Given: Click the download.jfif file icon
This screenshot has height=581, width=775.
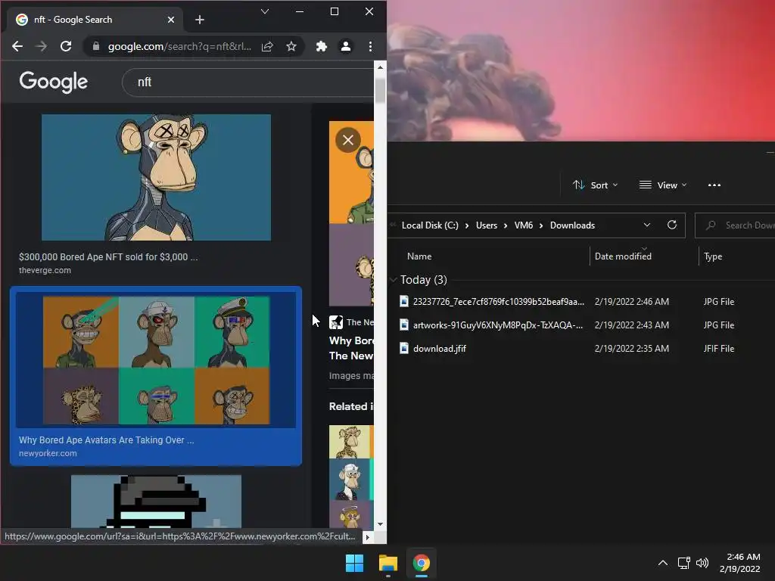Looking at the screenshot, I should (x=404, y=348).
